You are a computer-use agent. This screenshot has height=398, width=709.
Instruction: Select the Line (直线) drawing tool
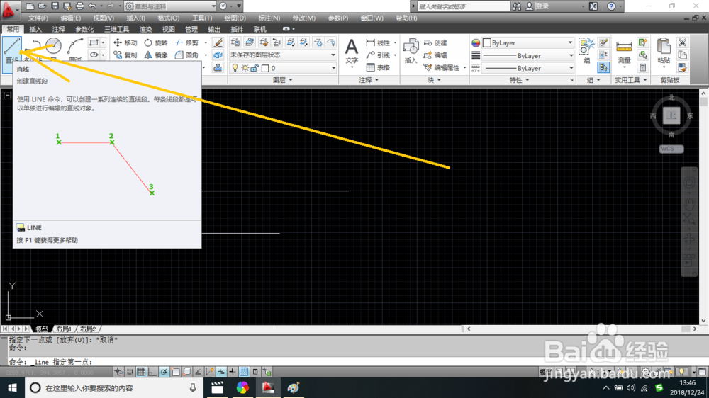[x=12, y=50]
